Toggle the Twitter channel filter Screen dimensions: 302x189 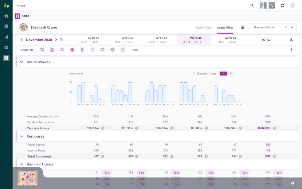tap(102, 50)
